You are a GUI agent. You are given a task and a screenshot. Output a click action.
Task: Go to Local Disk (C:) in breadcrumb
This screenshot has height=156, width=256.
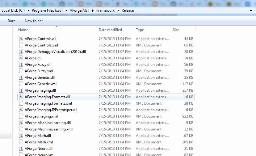[13, 10]
